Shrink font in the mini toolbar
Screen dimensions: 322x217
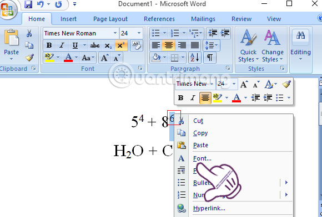(256, 84)
